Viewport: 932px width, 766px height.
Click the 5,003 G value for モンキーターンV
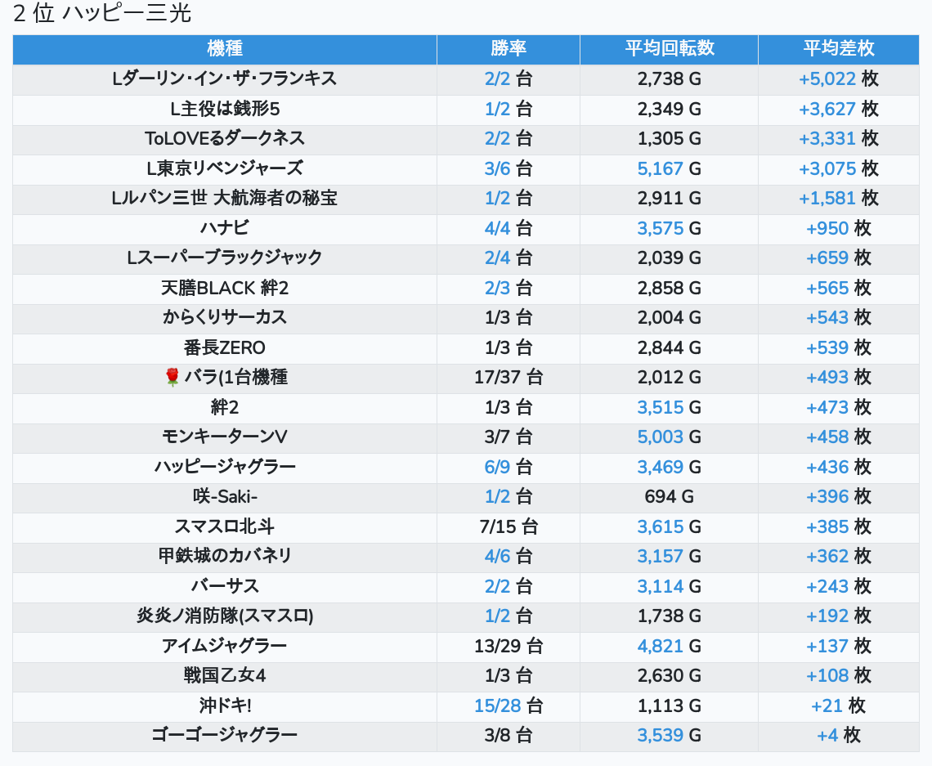tap(660, 437)
